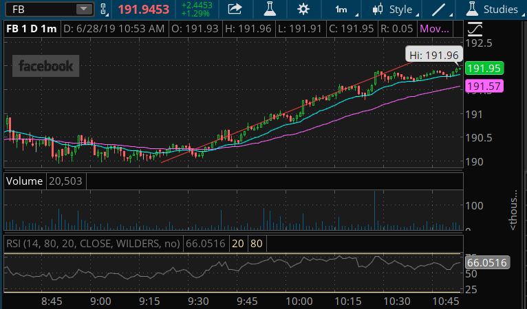Click the 9:45 time axis label
The image size is (527, 309).
tap(248, 301)
